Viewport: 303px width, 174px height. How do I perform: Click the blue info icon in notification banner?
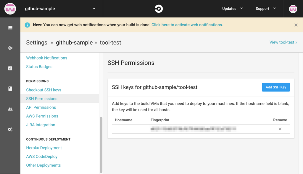(x=27, y=25)
